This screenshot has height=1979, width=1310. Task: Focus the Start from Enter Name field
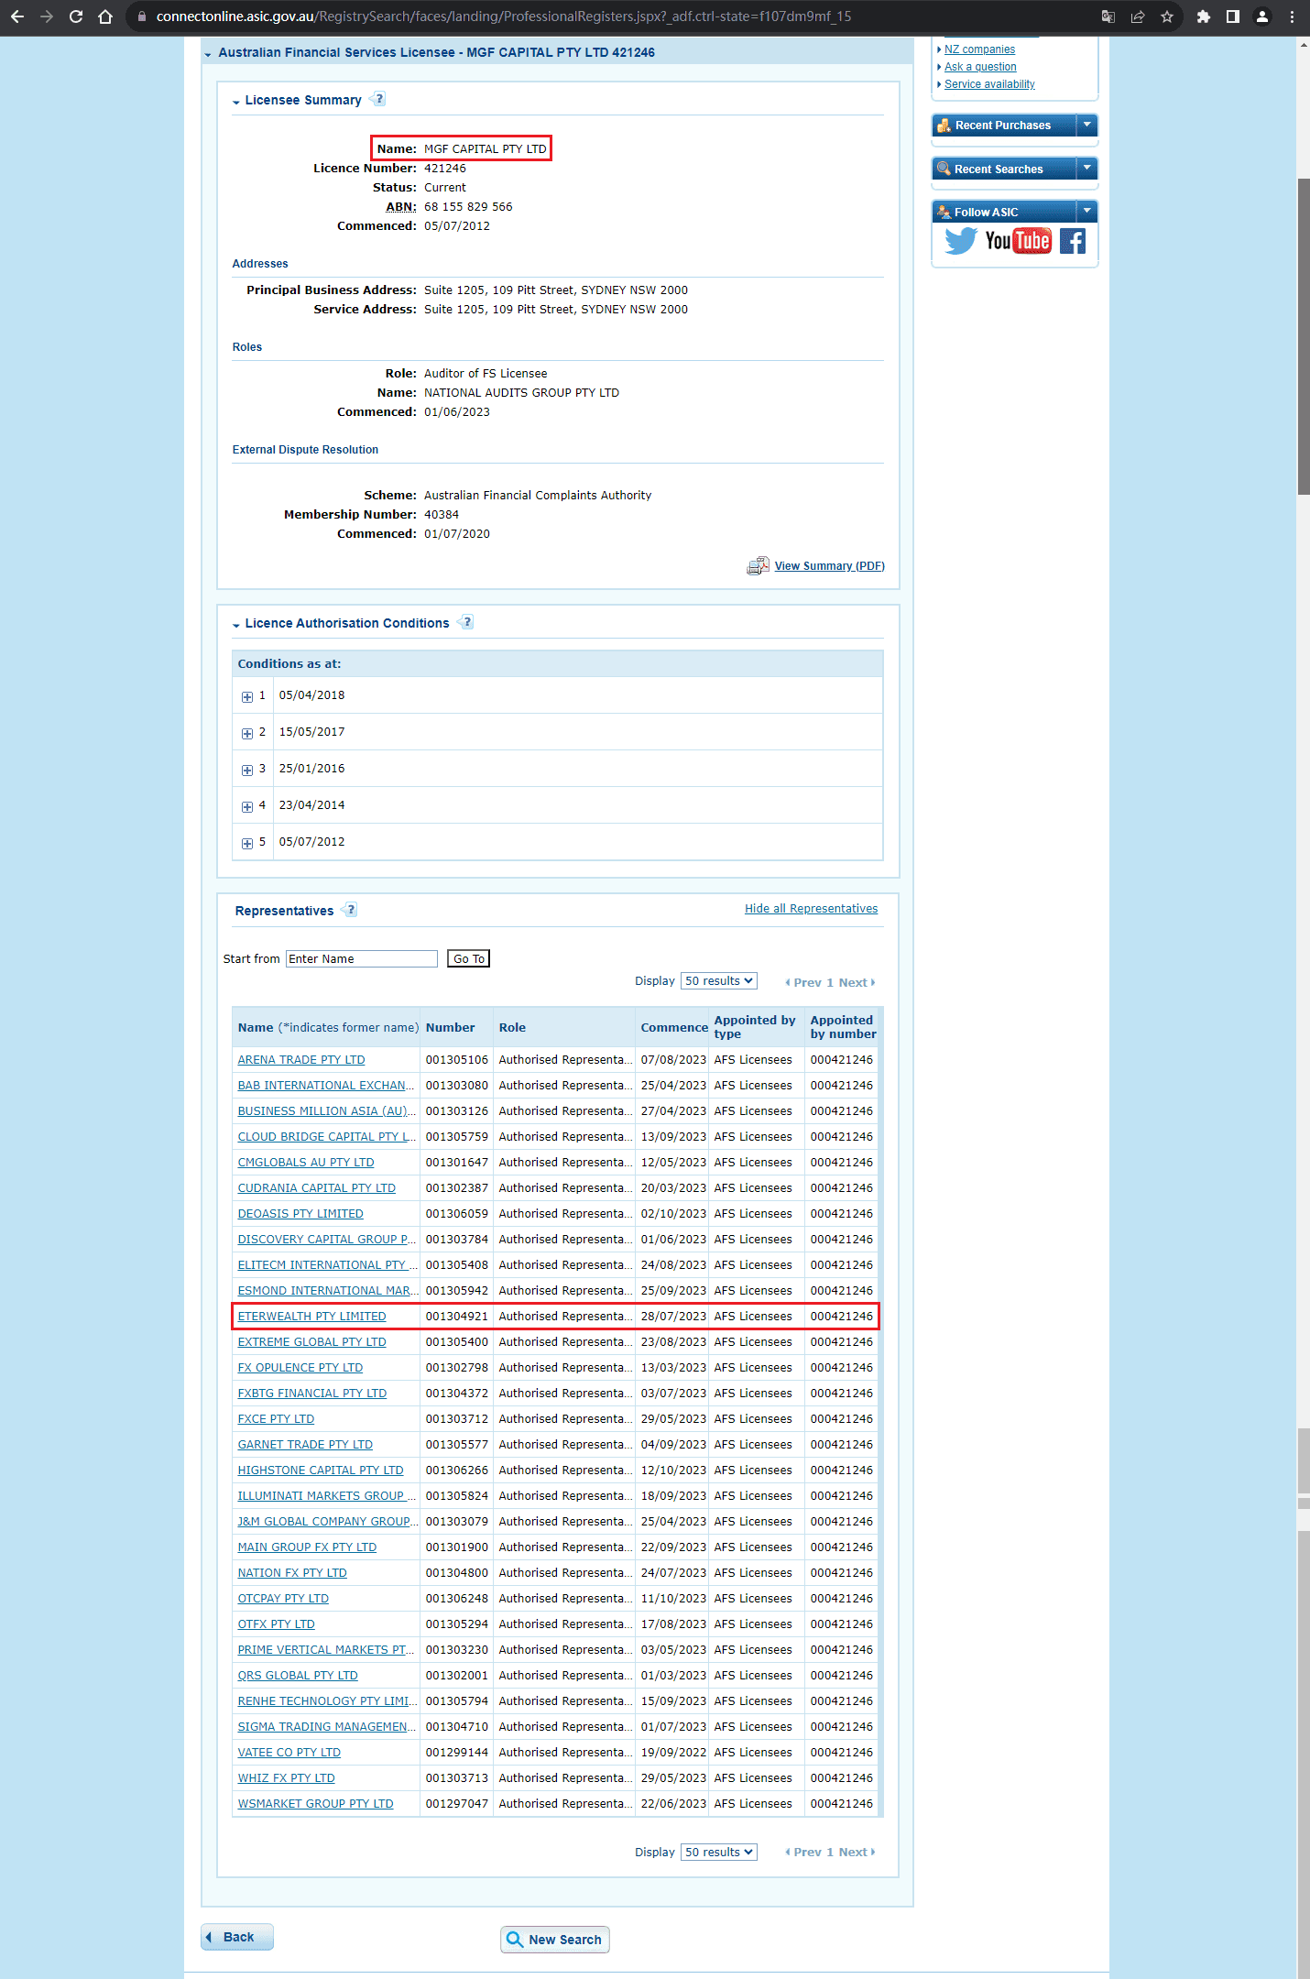click(x=362, y=958)
